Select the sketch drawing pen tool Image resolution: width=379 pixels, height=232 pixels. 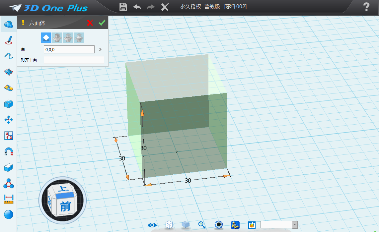(x=8, y=40)
